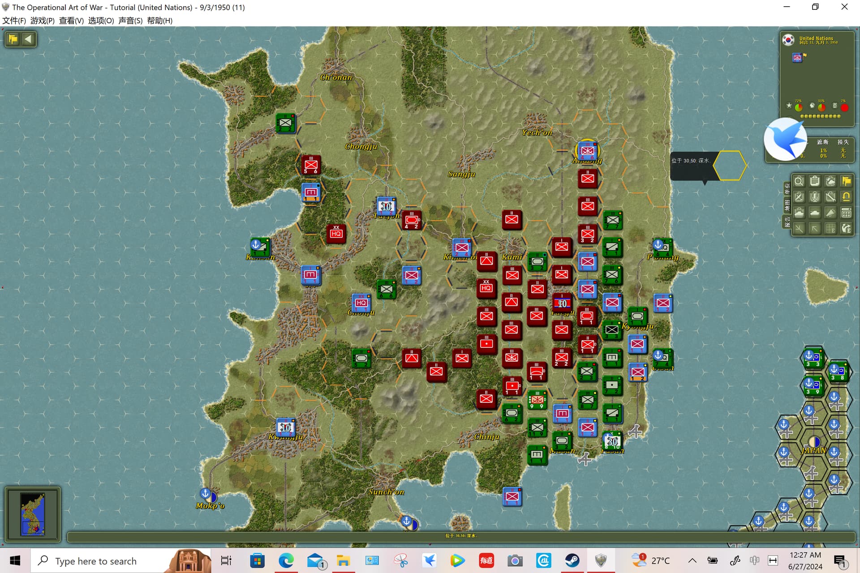Click the 72% green-red pie indicator
860x573 pixels.
[798, 107]
